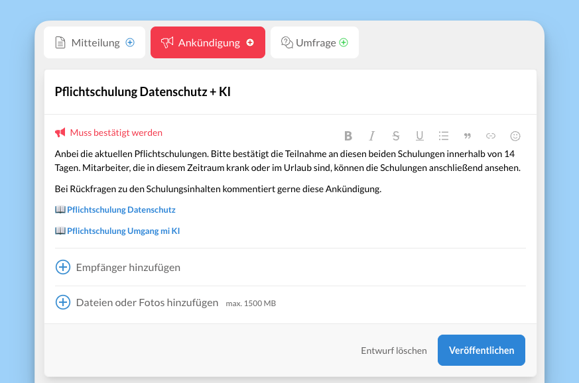Click the plus icon beside Empfänger hinzufügen
The height and width of the screenshot is (383, 579).
(62, 267)
